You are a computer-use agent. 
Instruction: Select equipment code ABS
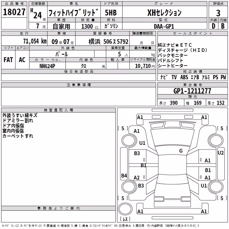[x=184, y=77]
